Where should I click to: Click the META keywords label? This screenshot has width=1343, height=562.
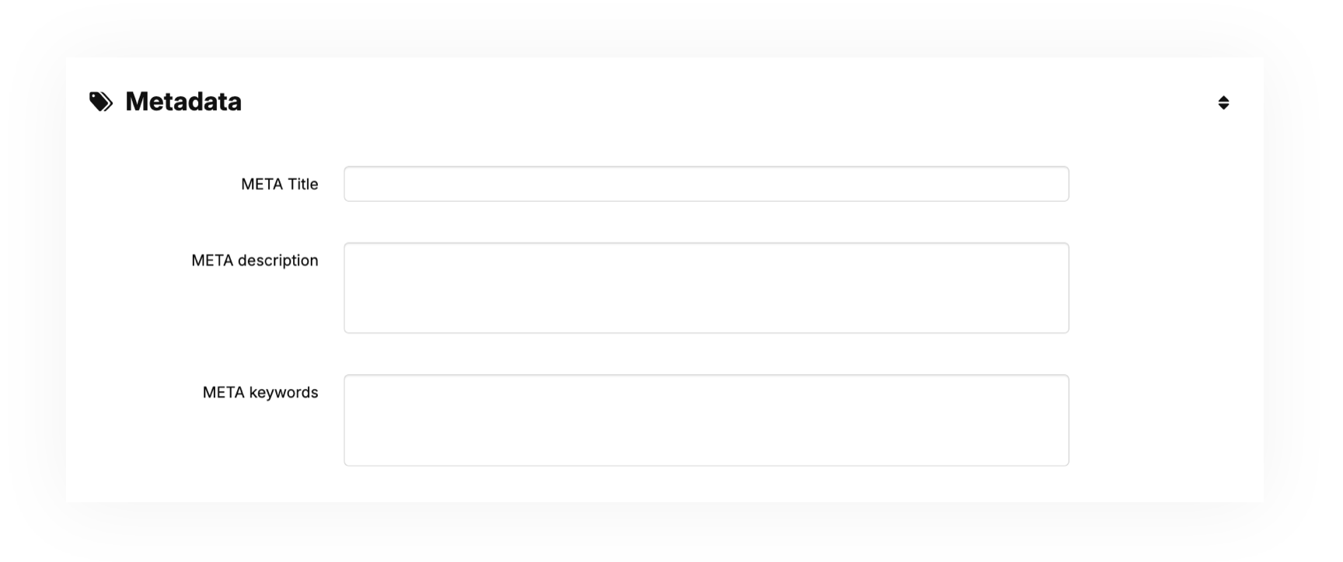[x=261, y=392]
